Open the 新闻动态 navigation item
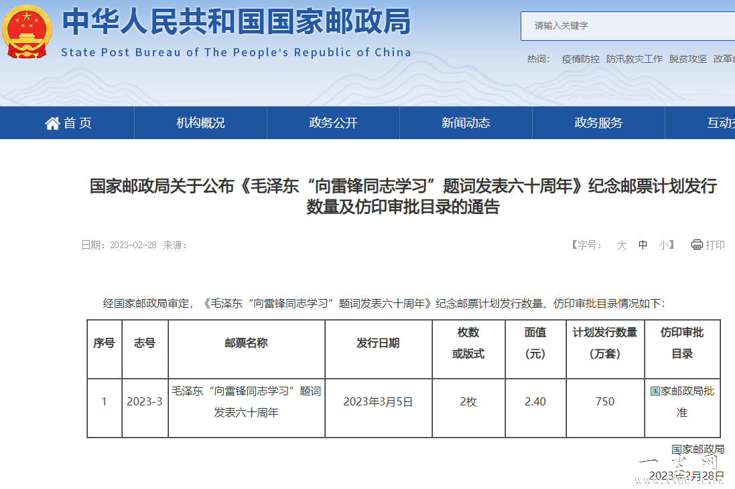This screenshot has height=489, width=735. pos(466,123)
